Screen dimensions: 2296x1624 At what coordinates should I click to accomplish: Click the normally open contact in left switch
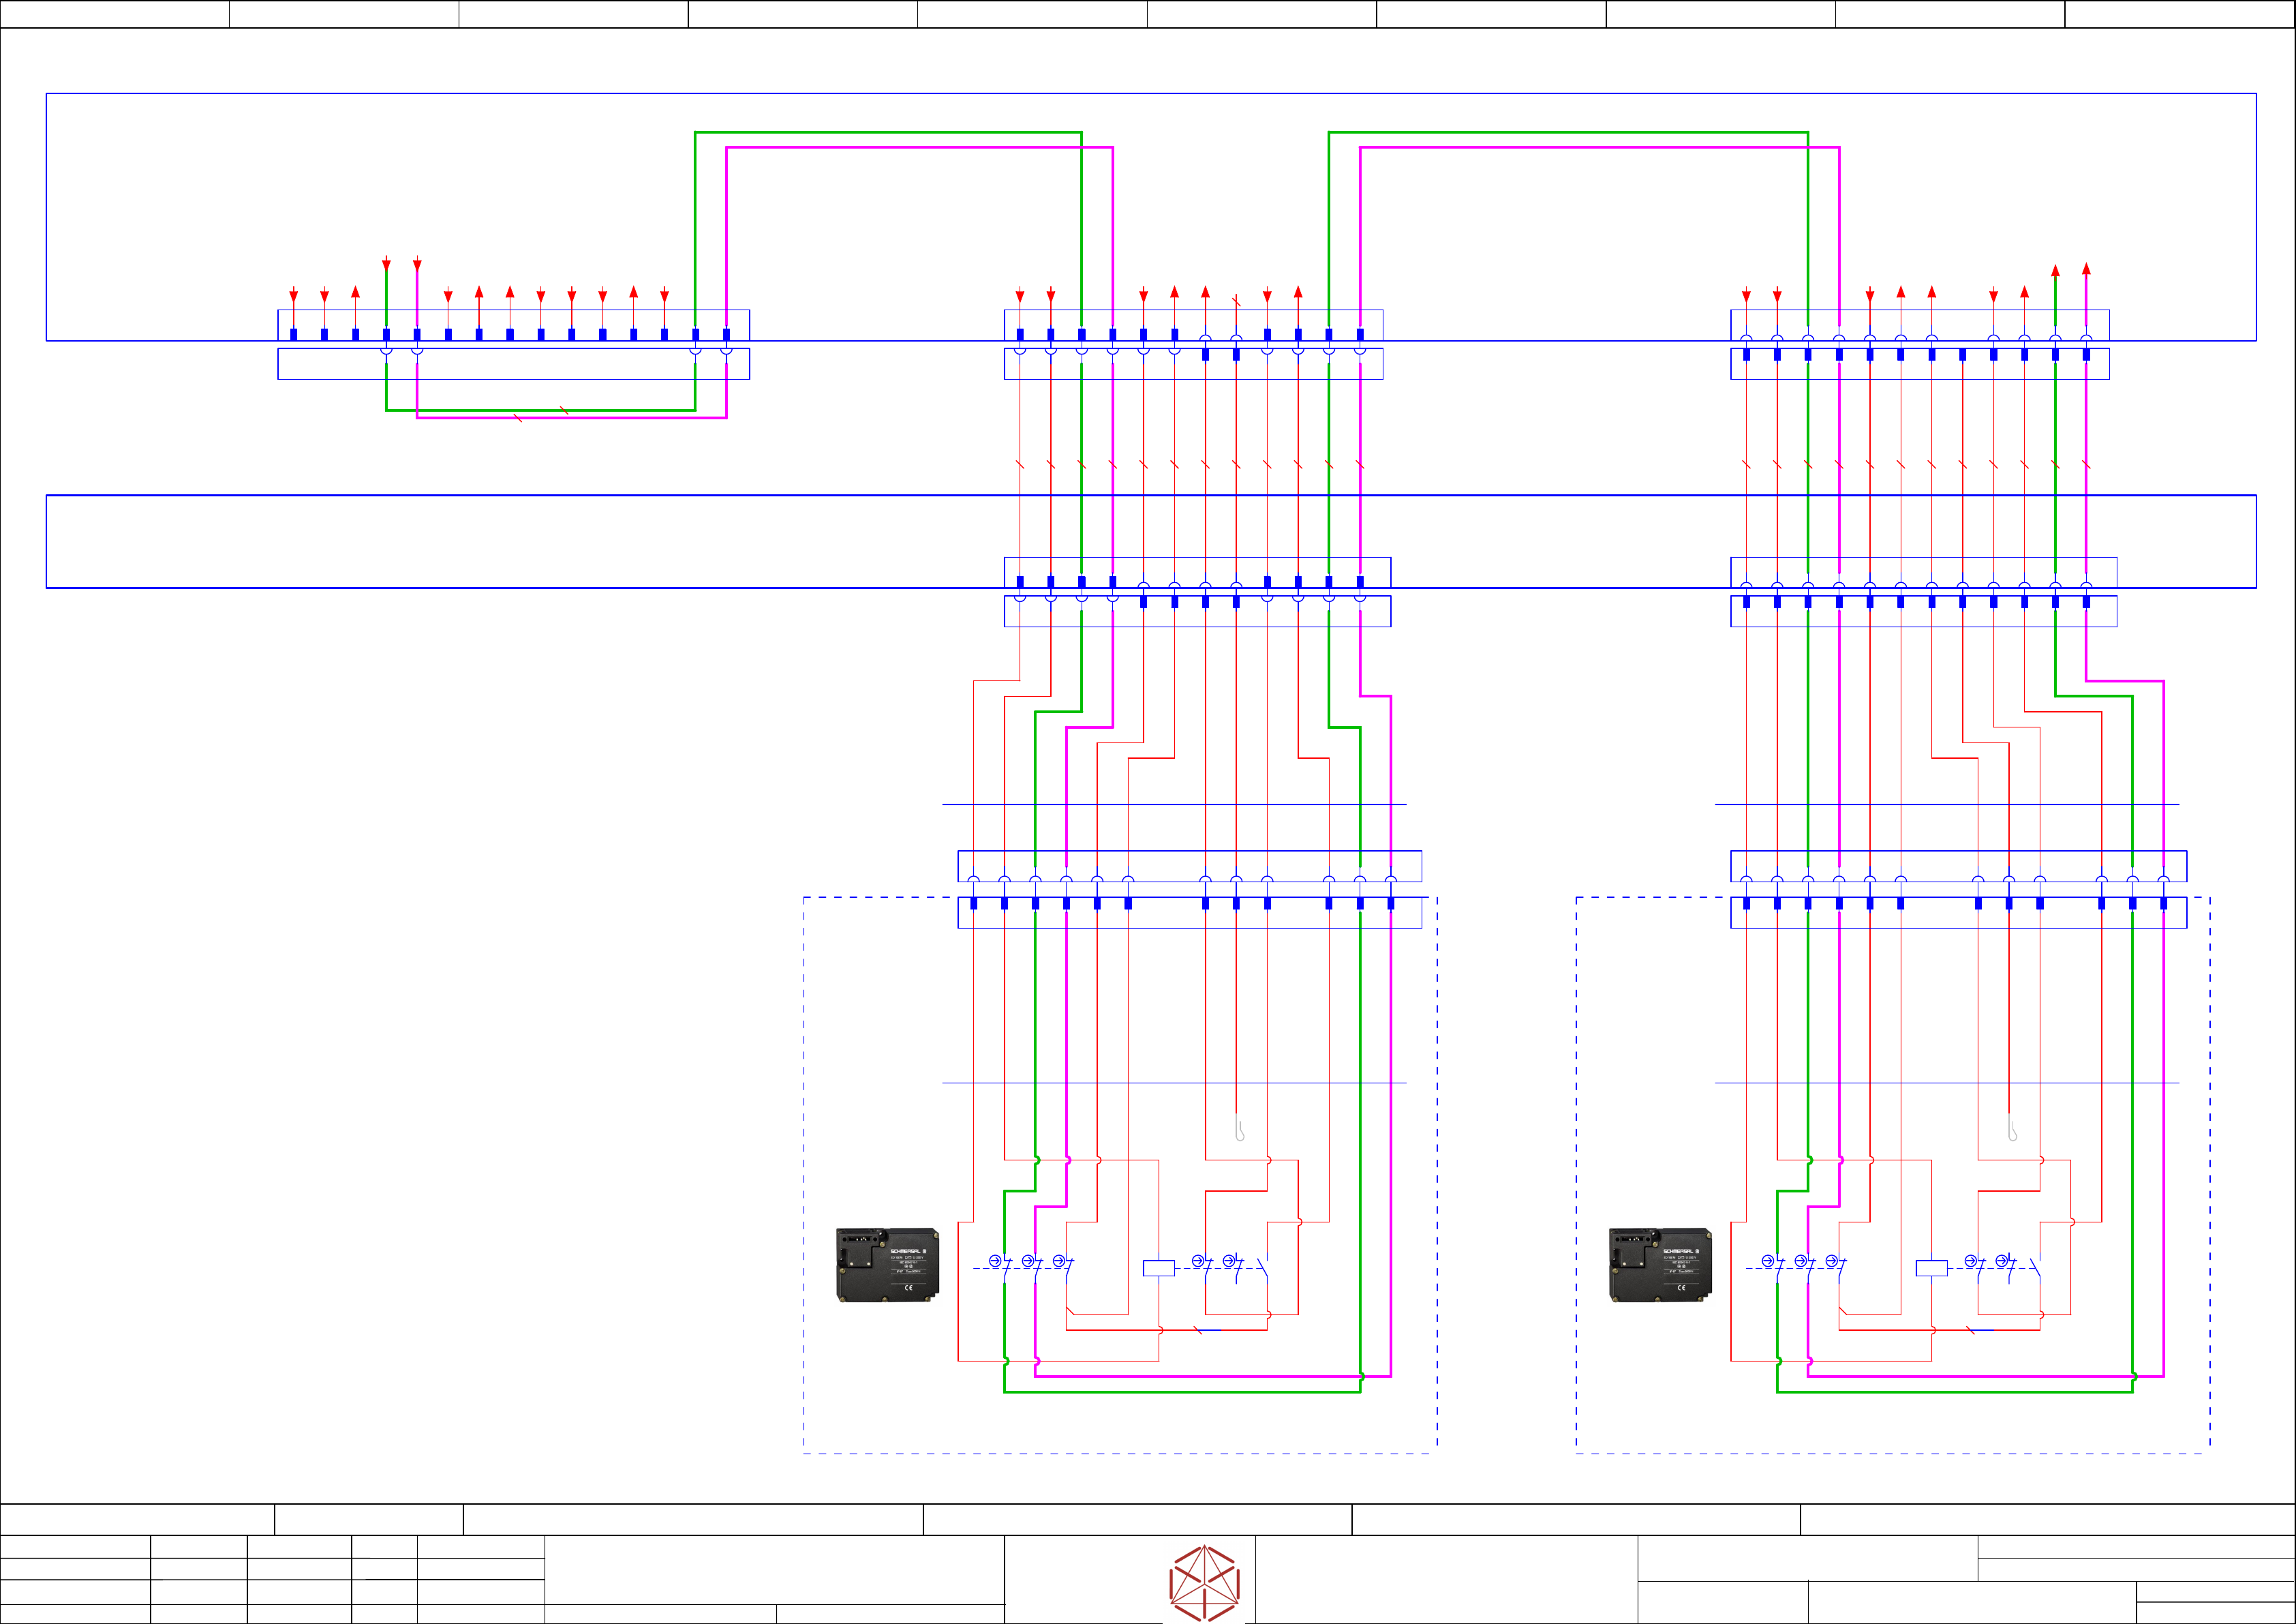1263,1269
